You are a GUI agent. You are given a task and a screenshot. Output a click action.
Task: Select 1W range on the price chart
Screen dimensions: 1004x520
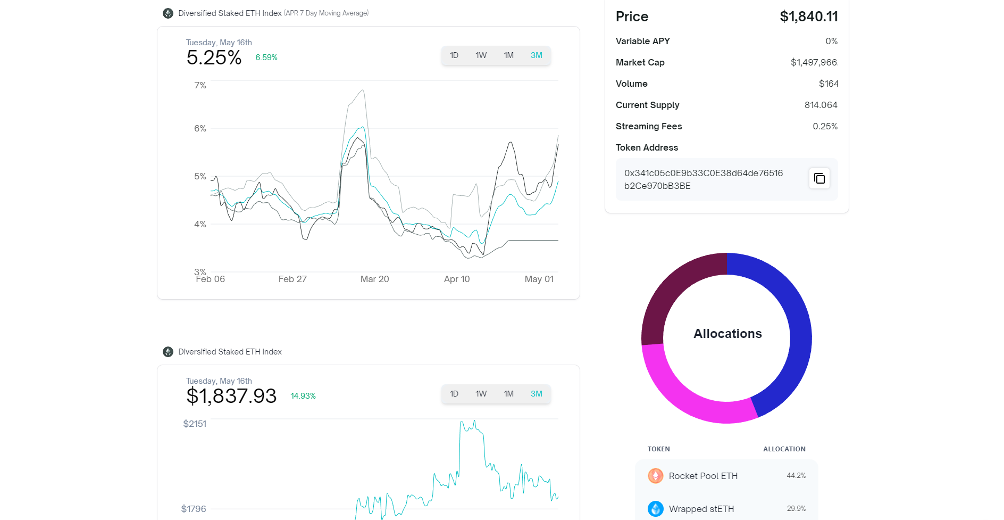[x=481, y=394]
